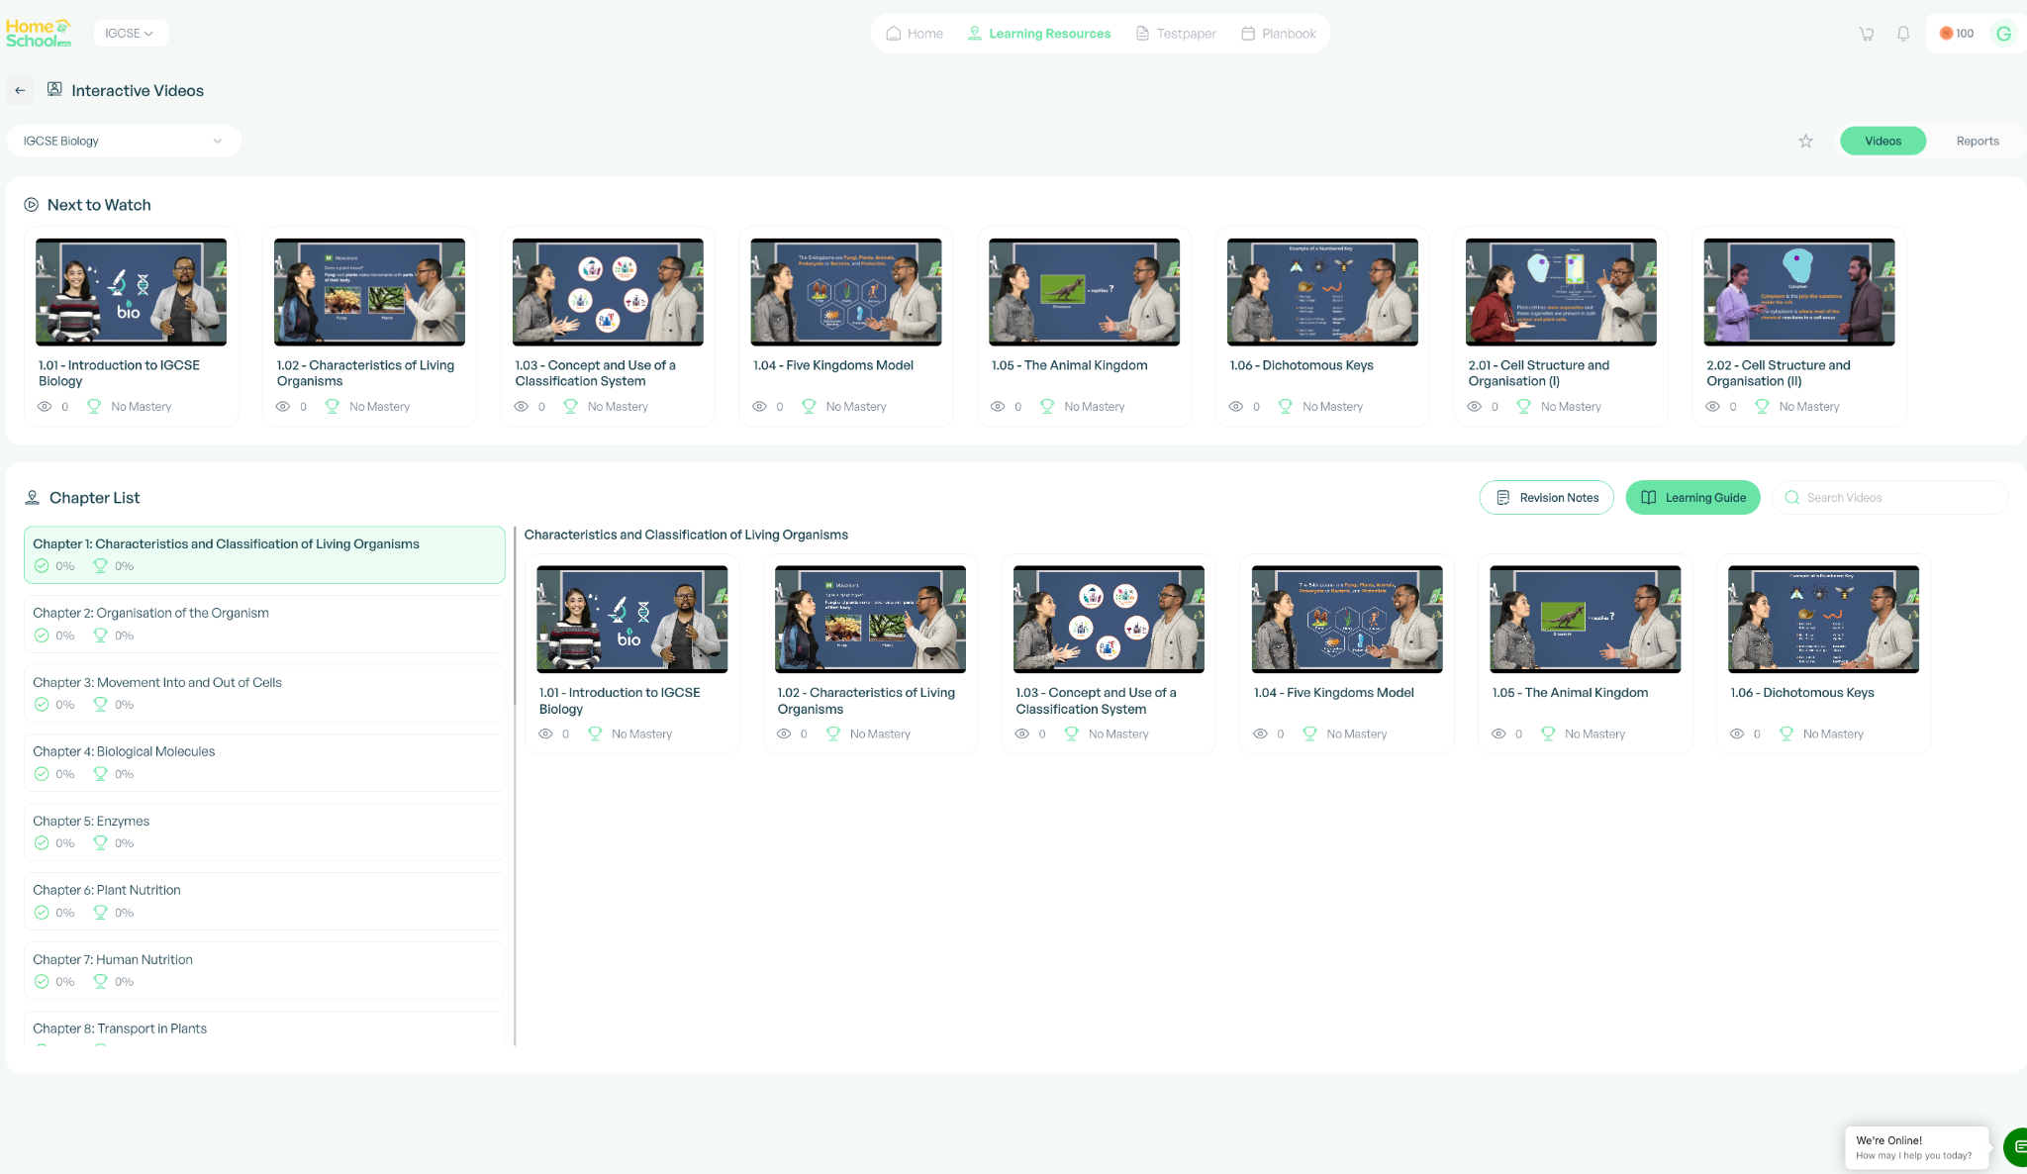
Task: Click the back arrow beside Interactive Videos
Action: pyautogui.click(x=20, y=90)
